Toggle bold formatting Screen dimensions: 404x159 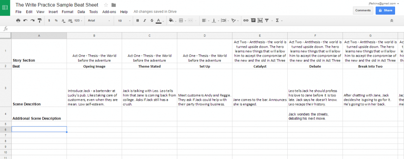[138, 21]
